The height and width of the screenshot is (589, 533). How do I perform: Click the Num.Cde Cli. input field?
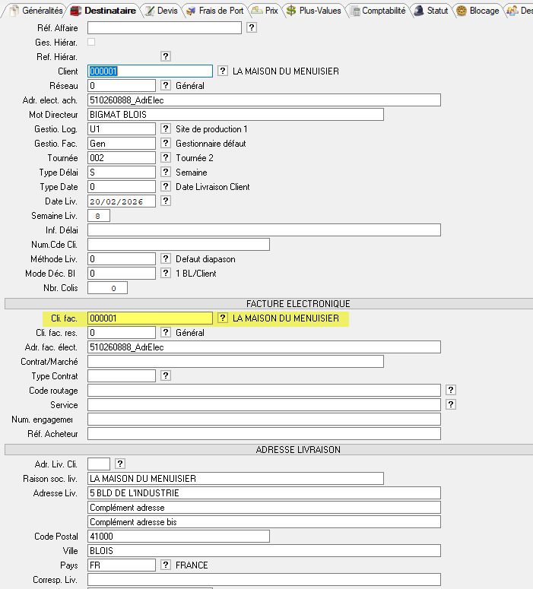[179, 244]
